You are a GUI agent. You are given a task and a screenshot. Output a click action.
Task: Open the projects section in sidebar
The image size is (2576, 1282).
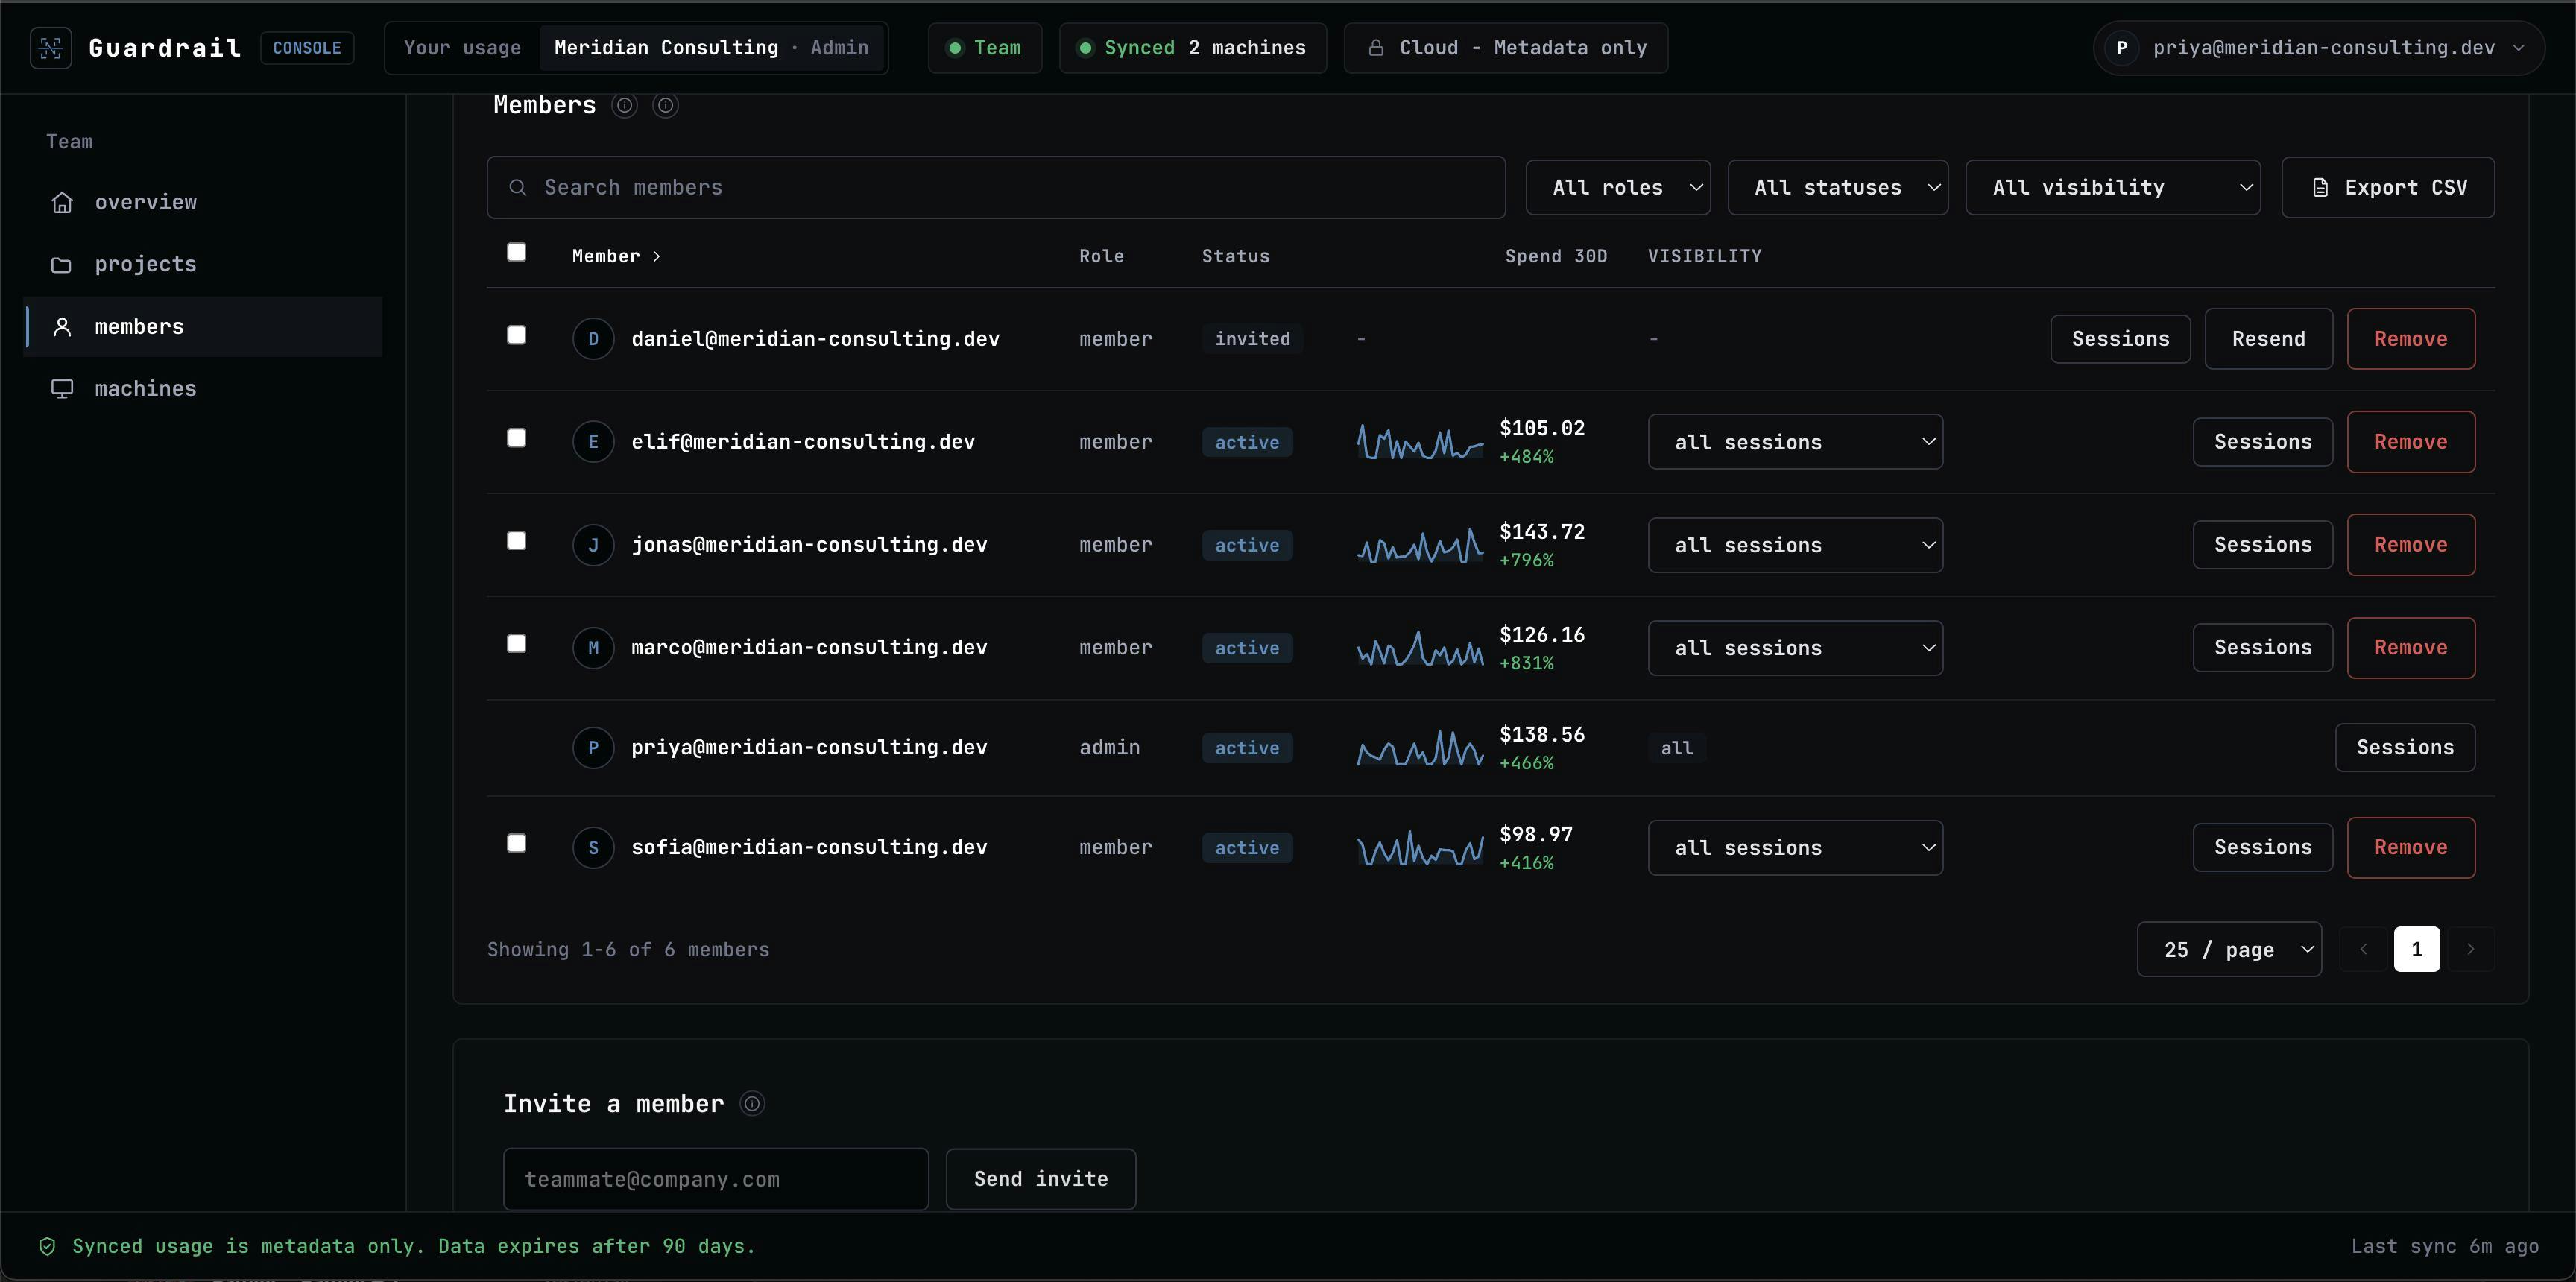(x=203, y=264)
